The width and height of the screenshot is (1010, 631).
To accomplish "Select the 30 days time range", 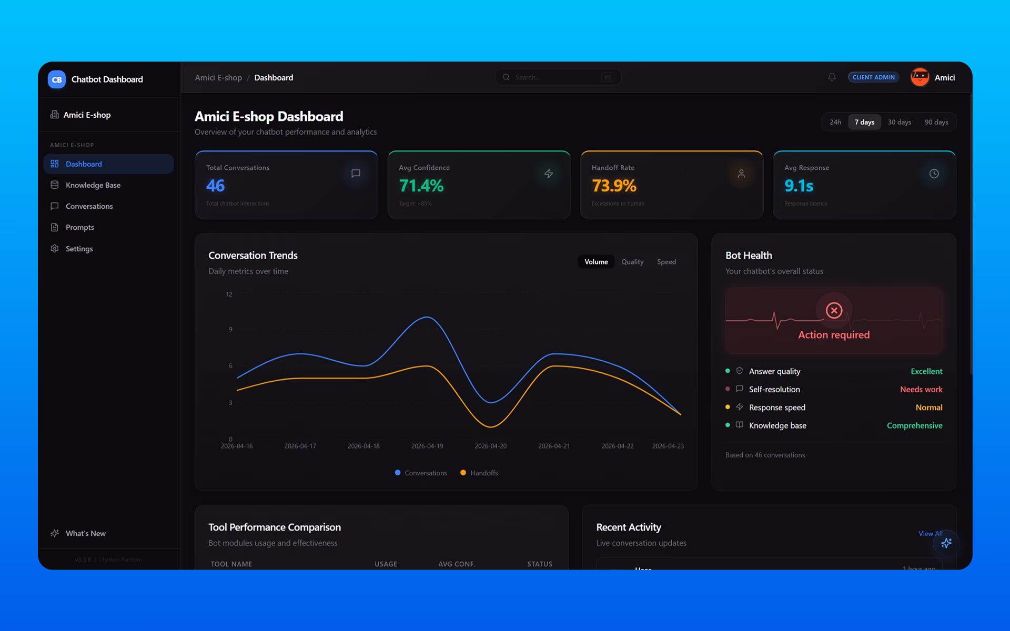I will click(900, 122).
